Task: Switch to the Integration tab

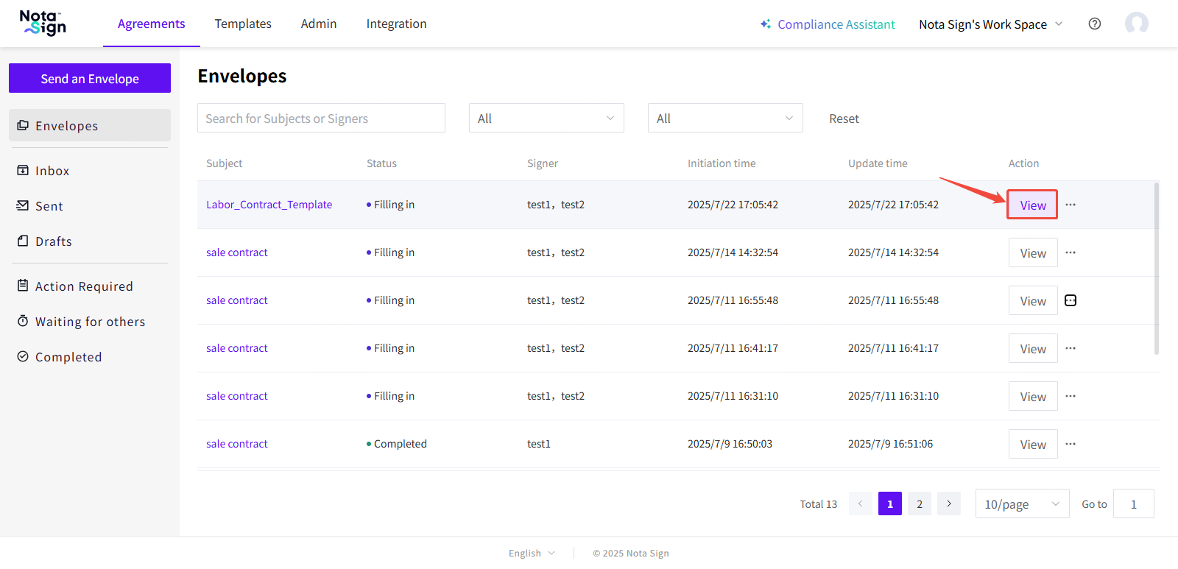Action: 396,24
